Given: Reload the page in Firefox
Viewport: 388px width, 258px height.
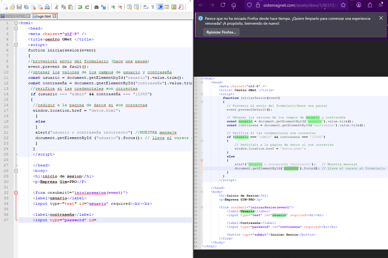Looking at the screenshot, I should [x=223, y=5].
